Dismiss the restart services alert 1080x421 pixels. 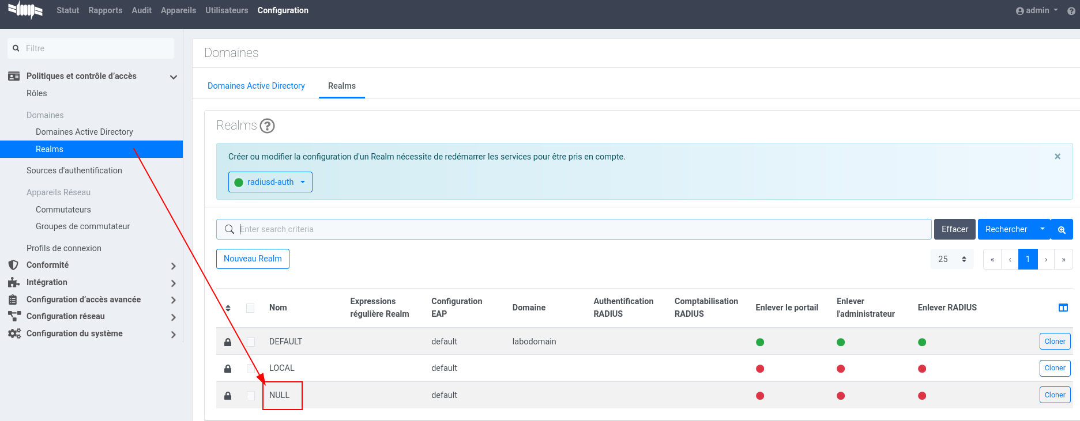1058,156
